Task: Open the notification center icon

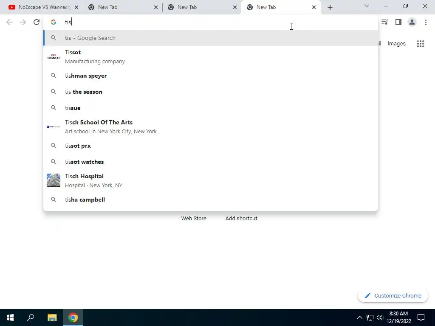Action: [421, 318]
